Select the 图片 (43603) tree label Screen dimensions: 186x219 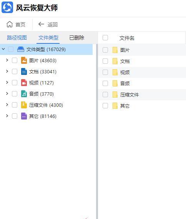43,61
